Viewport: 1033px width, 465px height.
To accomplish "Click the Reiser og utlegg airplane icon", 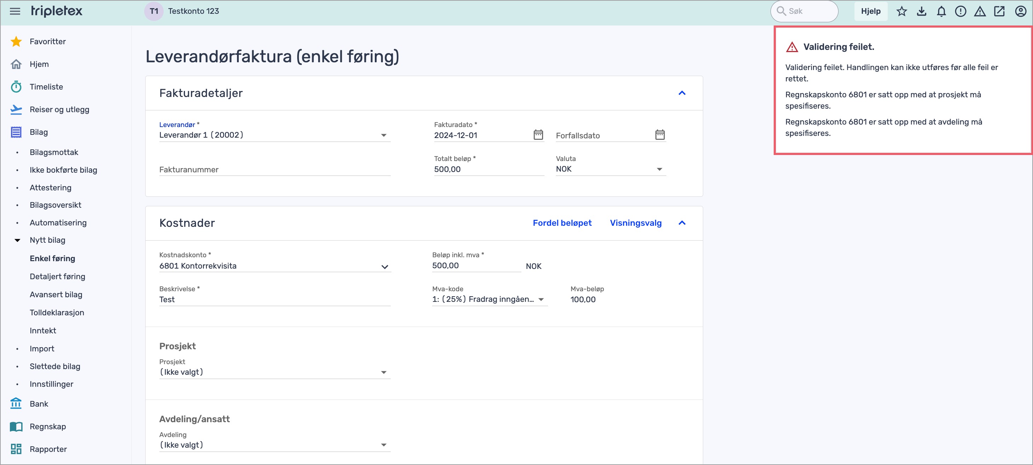I will 16,109.
